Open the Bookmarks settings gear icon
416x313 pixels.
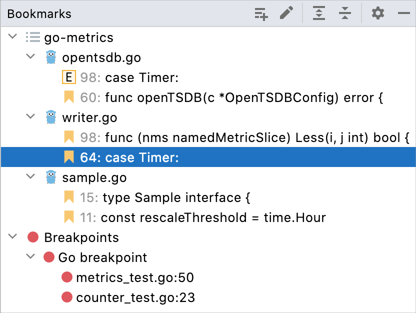click(378, 13)
